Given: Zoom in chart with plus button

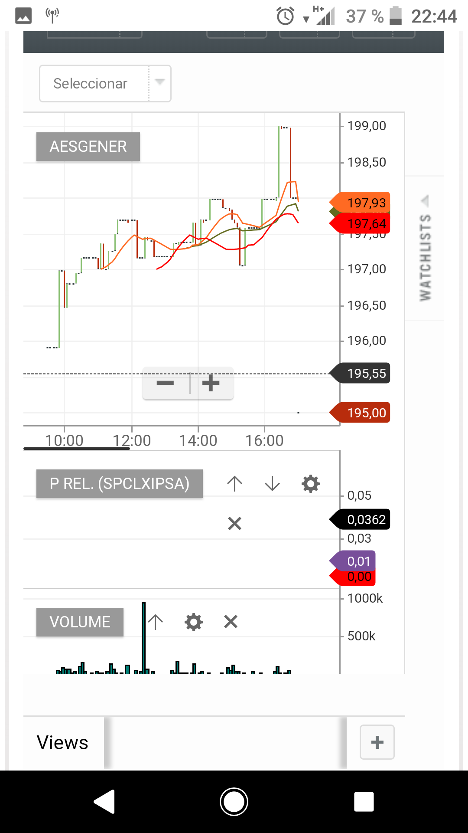Looking at the screenshot, I should click(x=211, y=383).
